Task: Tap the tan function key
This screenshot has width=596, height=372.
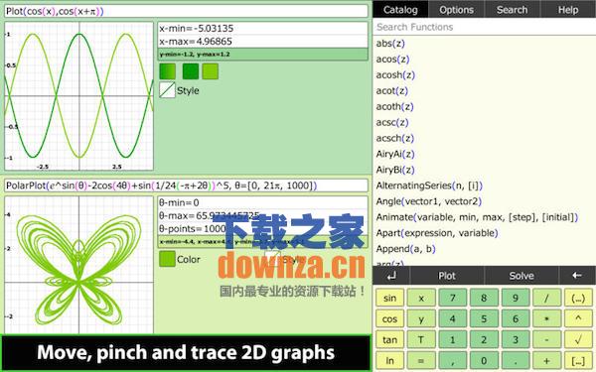Action: pyautogui.click(x=389, y=339)
